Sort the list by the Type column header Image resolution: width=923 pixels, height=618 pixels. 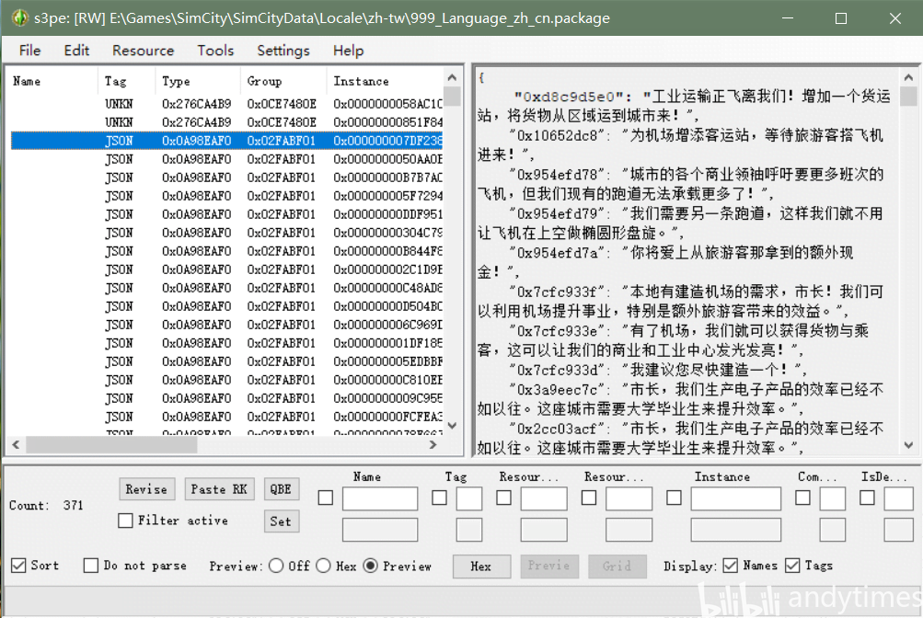pyautogui.click(x=199, y=81)
